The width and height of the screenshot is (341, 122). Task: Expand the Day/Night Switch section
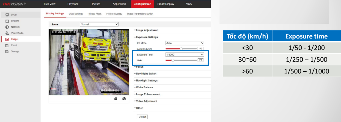(146, 74)
